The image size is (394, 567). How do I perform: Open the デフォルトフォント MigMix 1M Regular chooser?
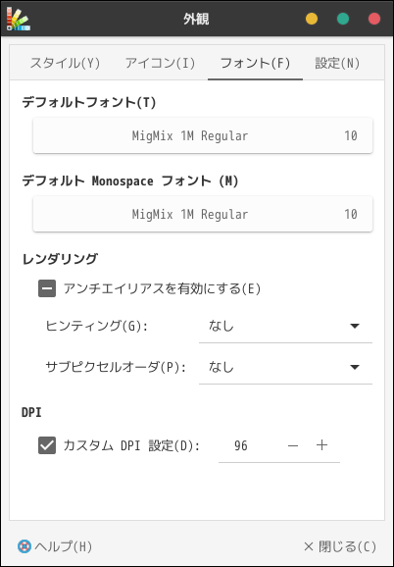click(x=203, y=135)
